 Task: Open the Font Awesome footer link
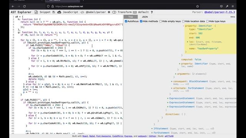[x=103, y=136]
